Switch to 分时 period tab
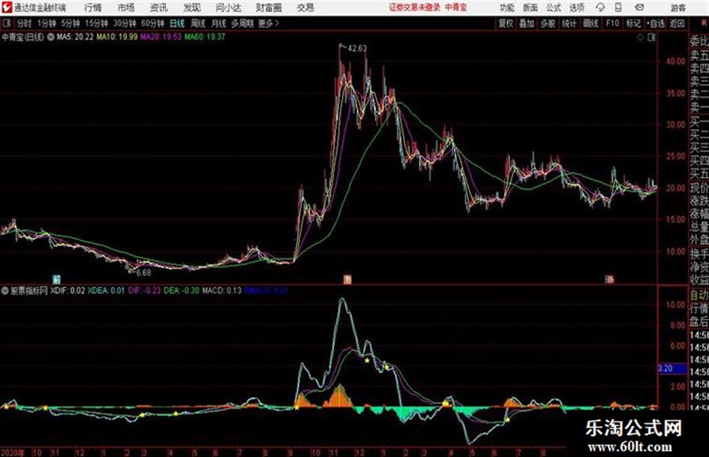Image resolution: width=709 pixels, height=457 pixels. pos(25,23)
